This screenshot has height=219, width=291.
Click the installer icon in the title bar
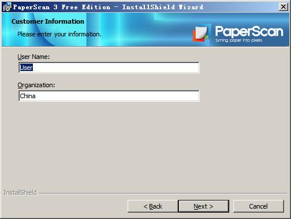tap(7, 7)
